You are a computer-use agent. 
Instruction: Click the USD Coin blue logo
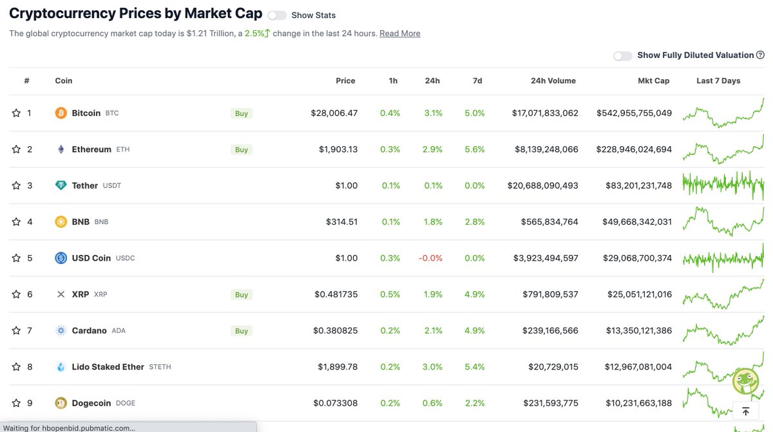pyautogui.click(x=61, y=258)
